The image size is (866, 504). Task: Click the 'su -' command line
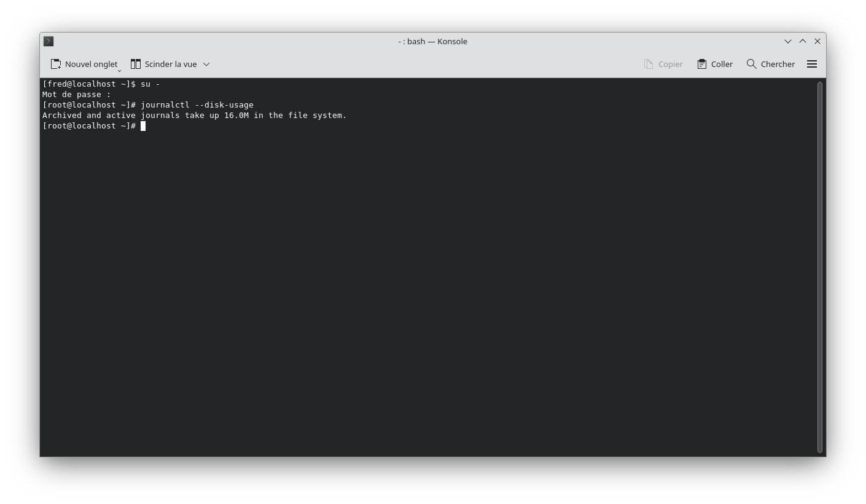point(150,84)
